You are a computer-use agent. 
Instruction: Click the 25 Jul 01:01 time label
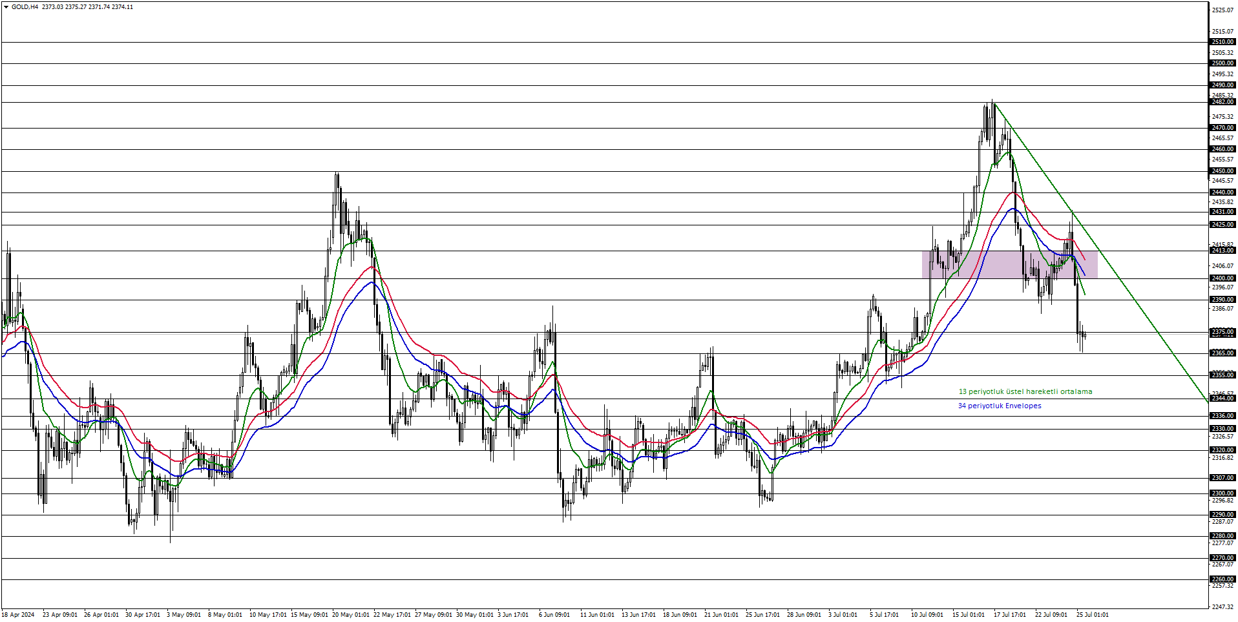[1093, 615]
